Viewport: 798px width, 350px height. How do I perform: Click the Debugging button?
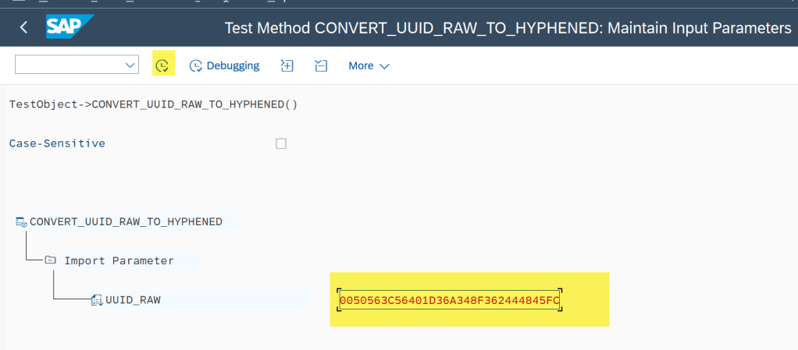tap(225, 65)
